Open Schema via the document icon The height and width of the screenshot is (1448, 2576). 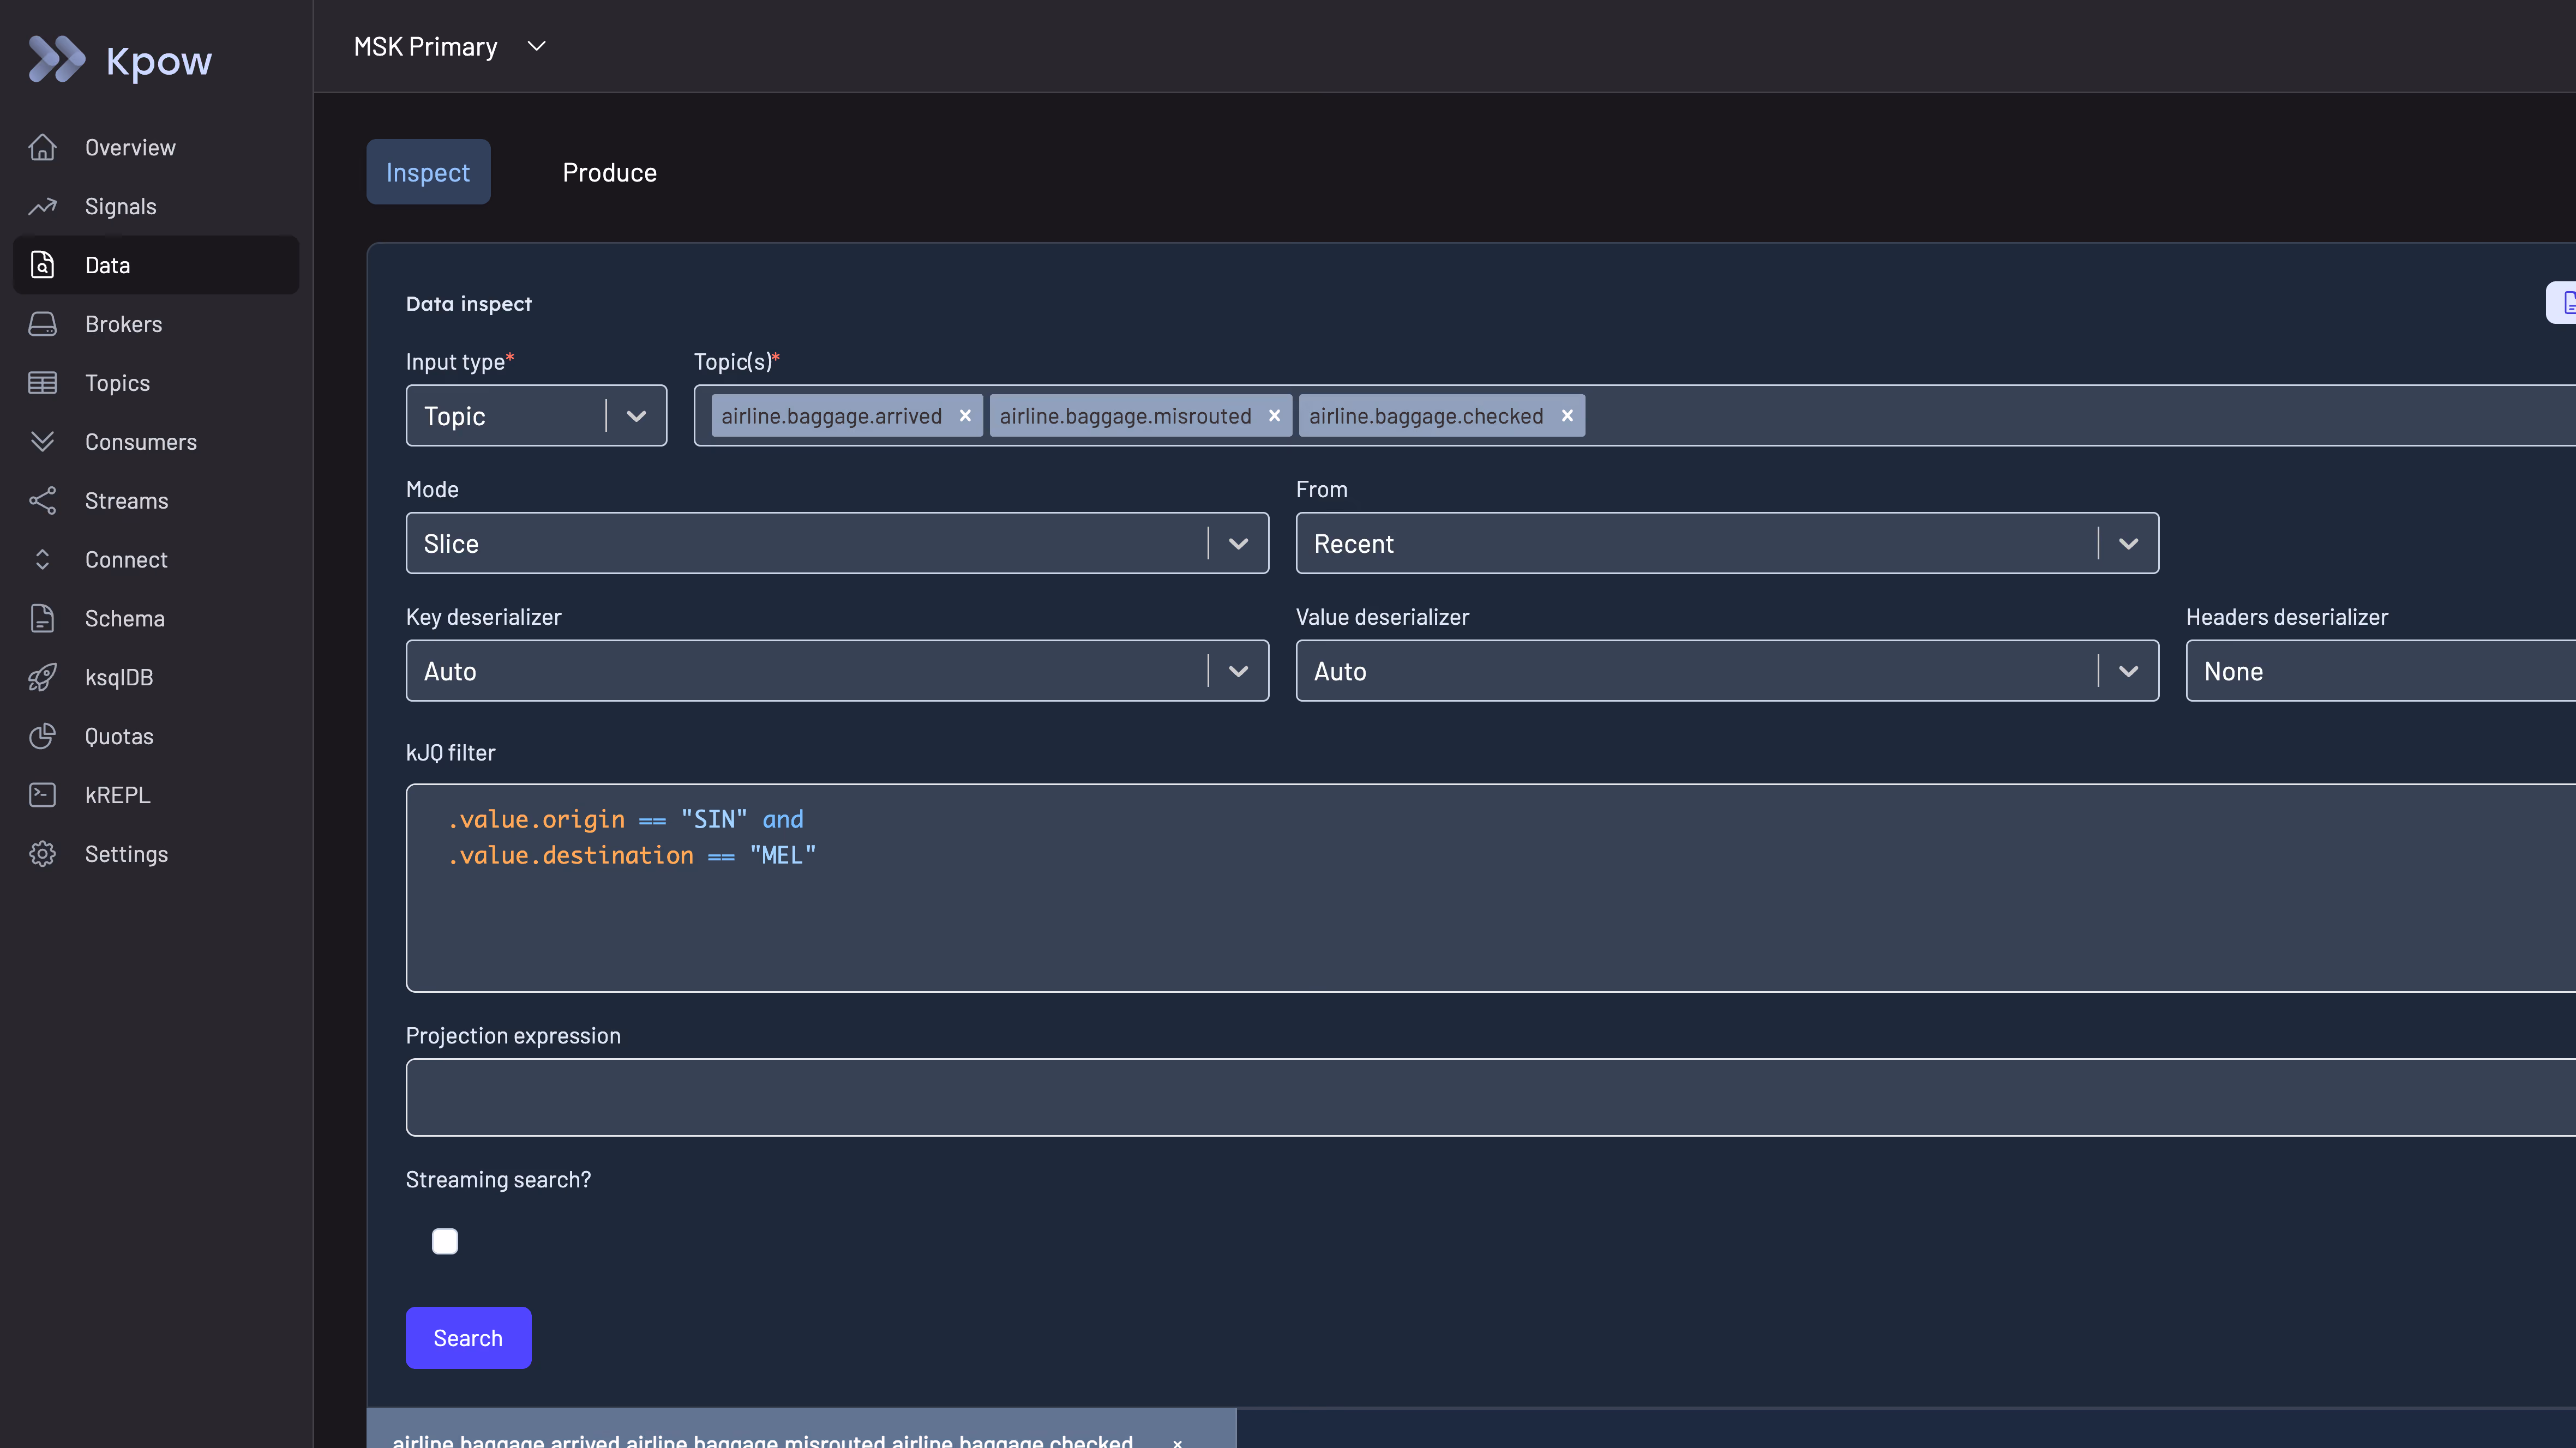(x=42, y=619)
